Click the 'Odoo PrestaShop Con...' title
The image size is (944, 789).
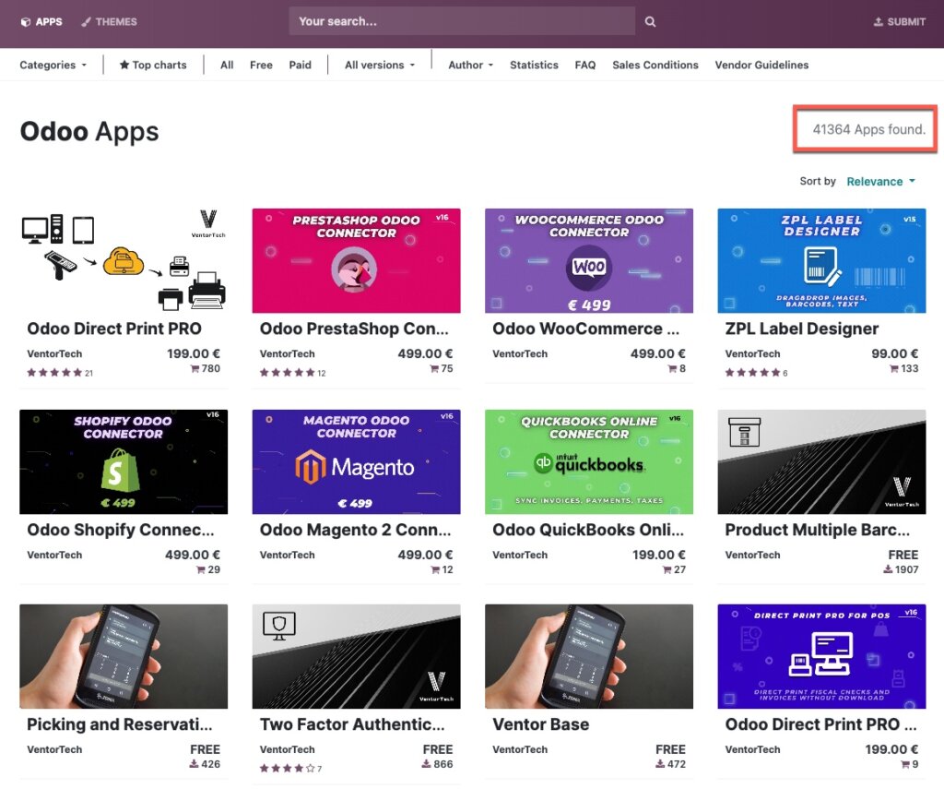(354, 329)
